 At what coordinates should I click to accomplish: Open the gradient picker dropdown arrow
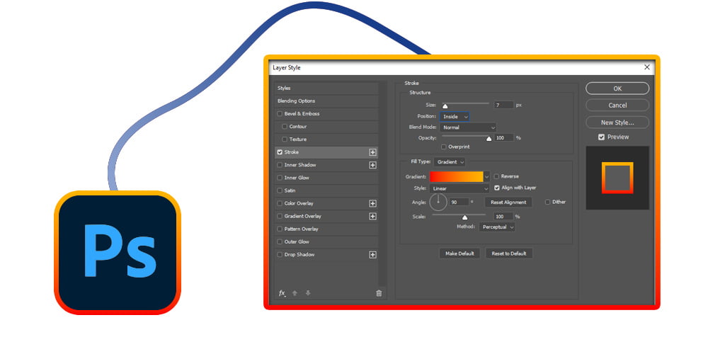coord(486,176)
